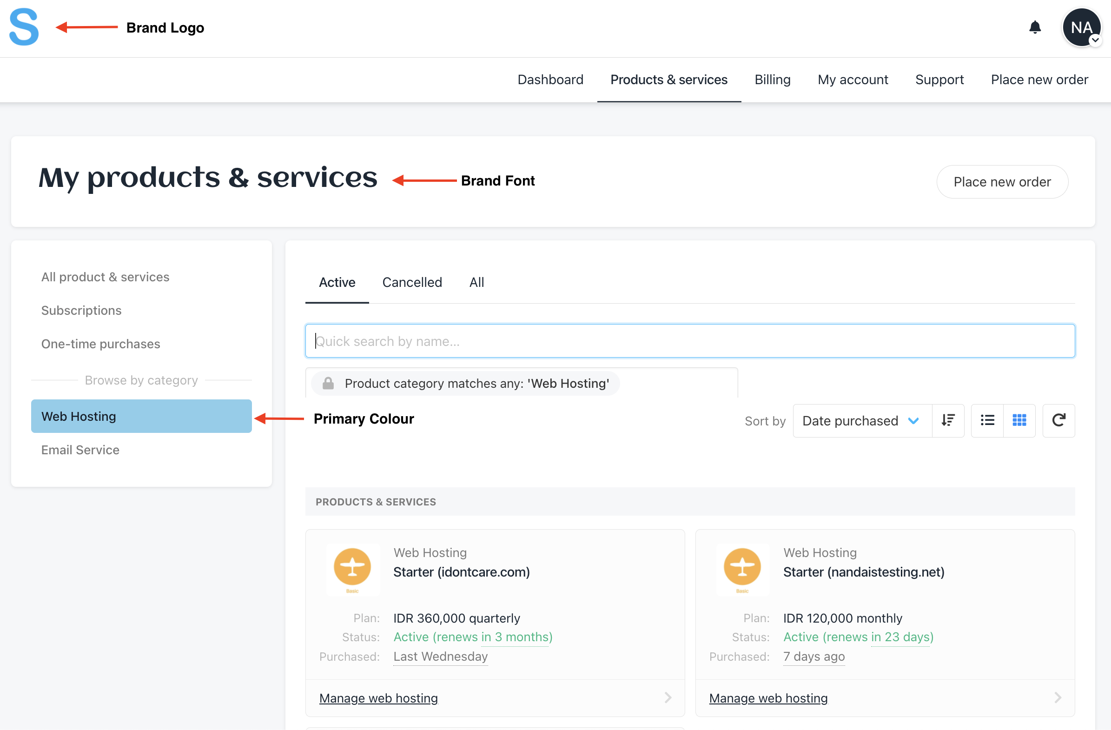Screen dimensions: 1111x730
Task: Focus the Quick search by name field
Action: pos(689,341)
